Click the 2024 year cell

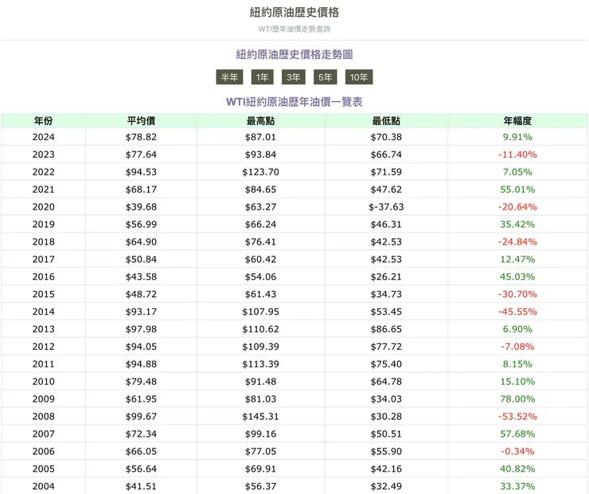click(43, 137)
